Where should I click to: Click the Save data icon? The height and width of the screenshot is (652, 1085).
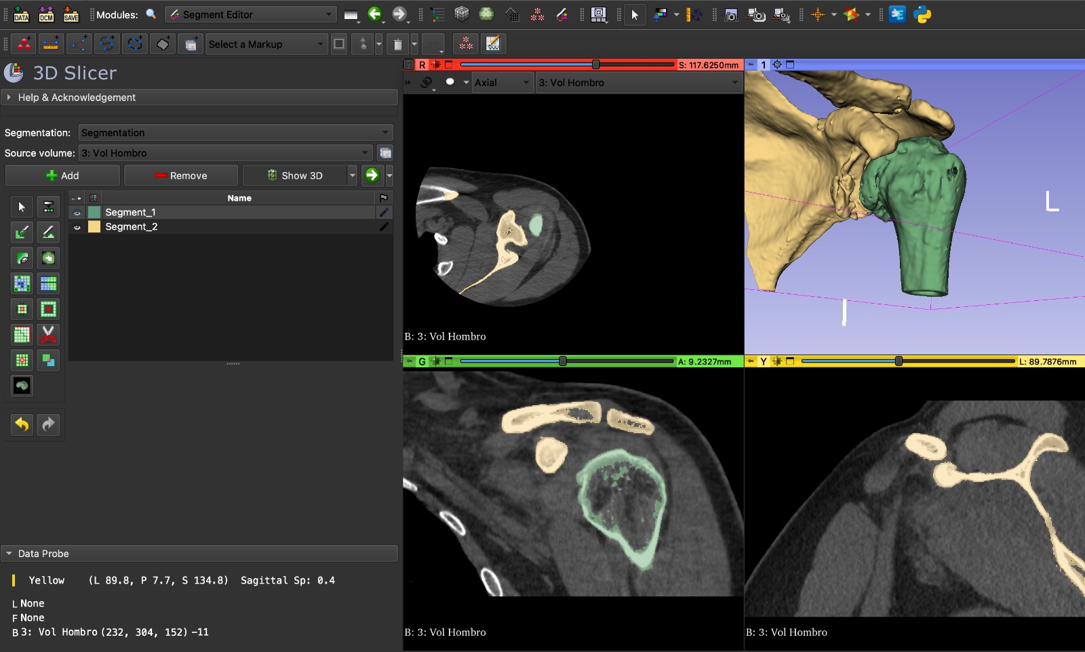coord(71,14)
